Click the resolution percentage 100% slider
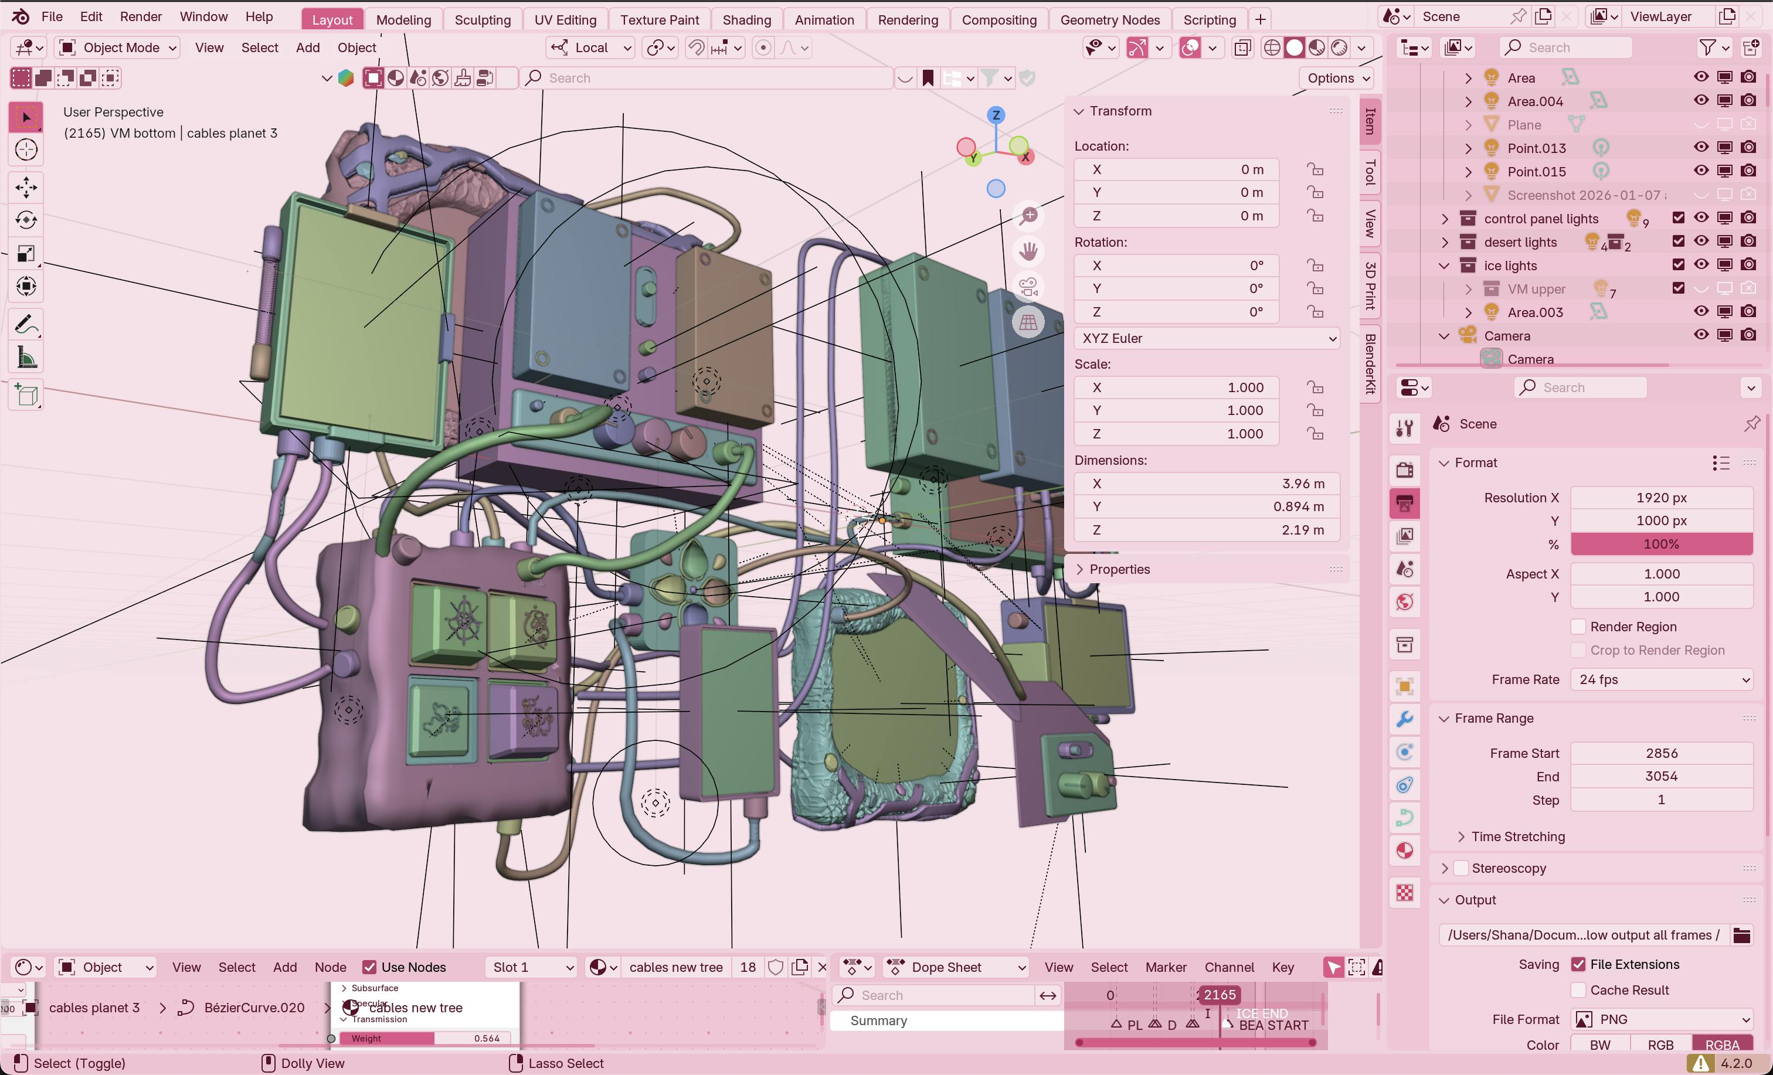 tap(1661, 544)
